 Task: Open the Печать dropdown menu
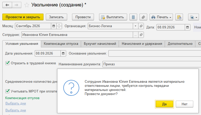pos(161,17)
